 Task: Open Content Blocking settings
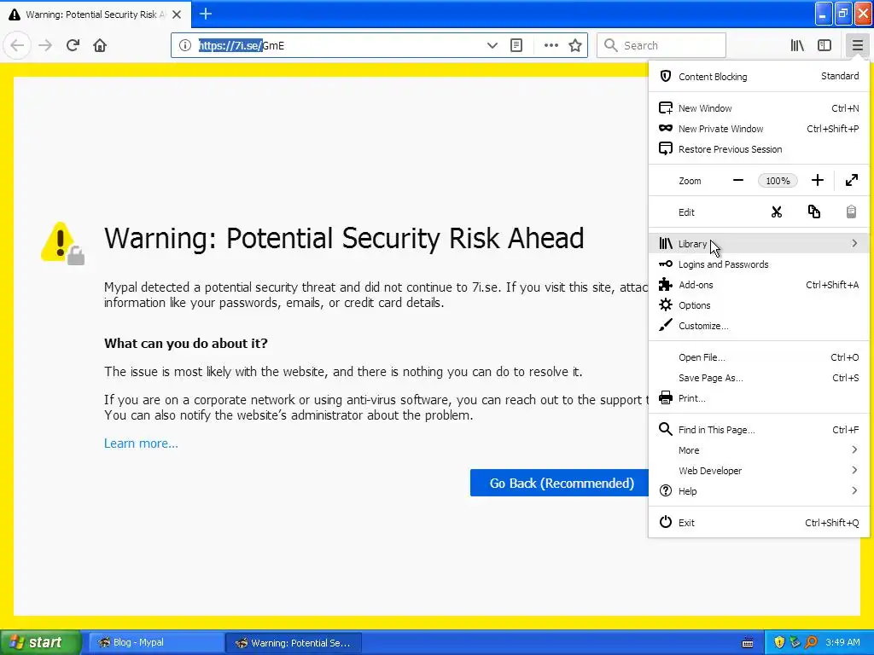click(x=759, y=76)
